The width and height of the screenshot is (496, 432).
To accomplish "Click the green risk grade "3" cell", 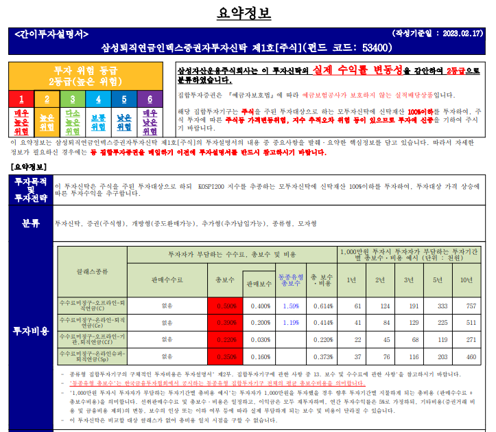I will coord(73,99).
